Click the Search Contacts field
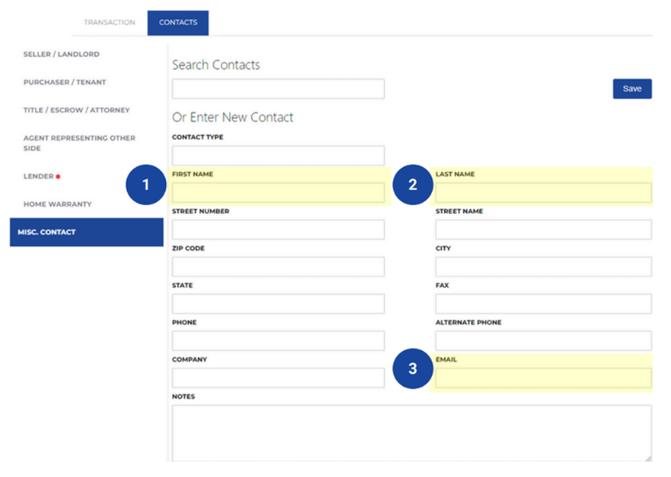 [278, 89]
